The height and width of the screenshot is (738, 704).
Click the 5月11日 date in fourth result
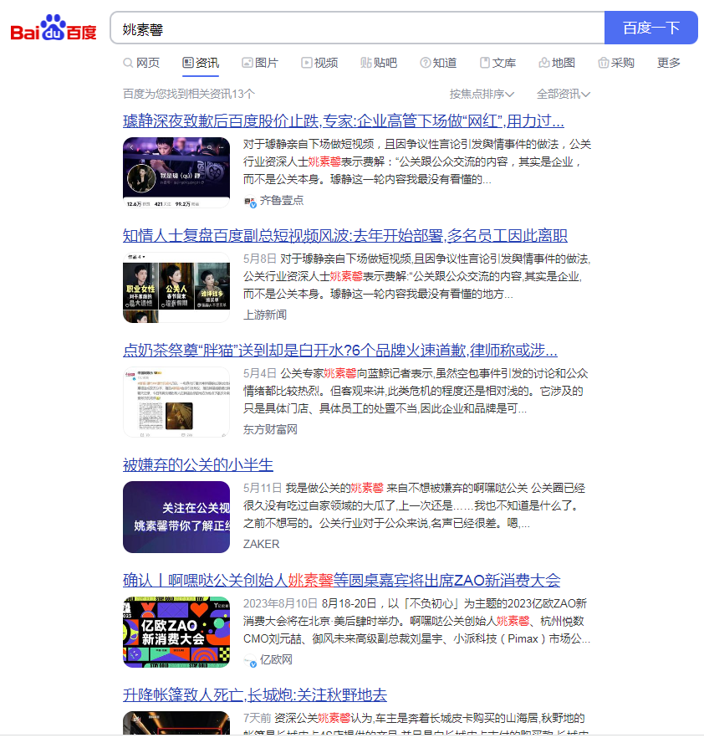(x=262, y=488)
